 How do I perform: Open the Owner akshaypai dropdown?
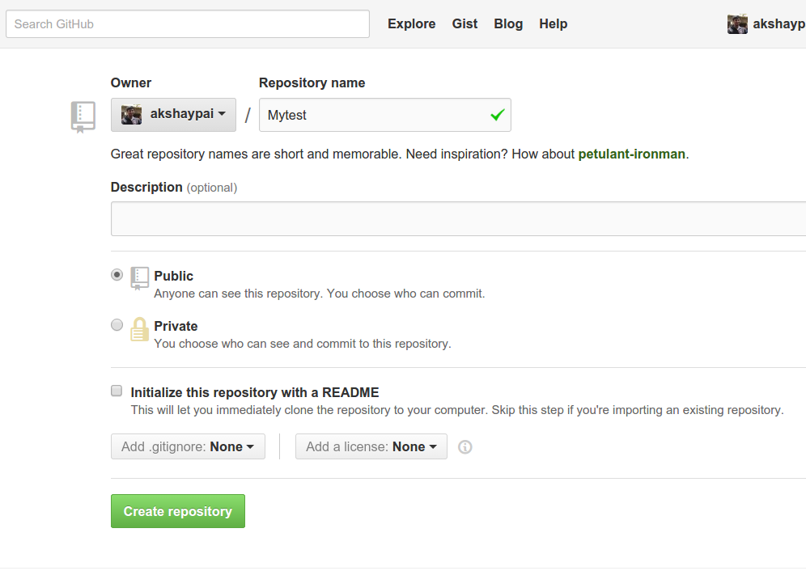[x=173, y=115]
